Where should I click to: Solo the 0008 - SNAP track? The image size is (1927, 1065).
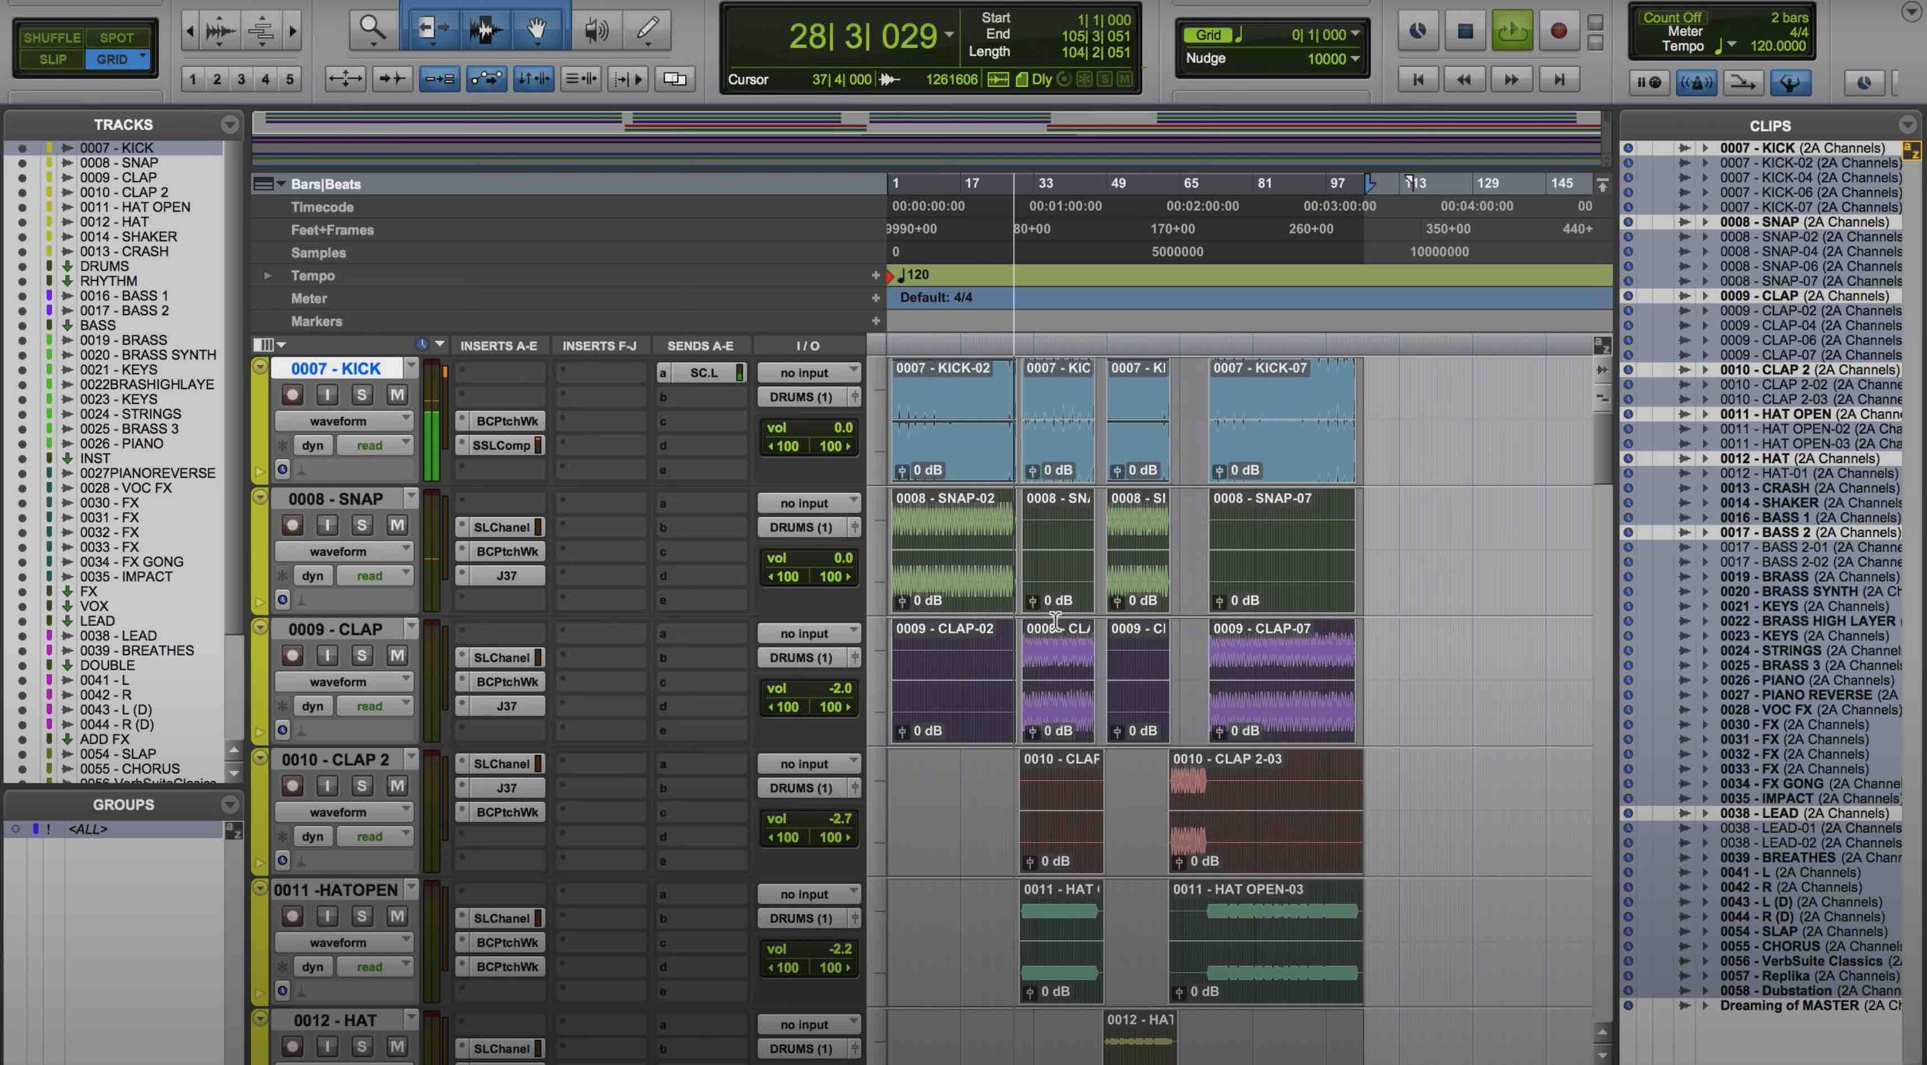(x=362, y=525)
